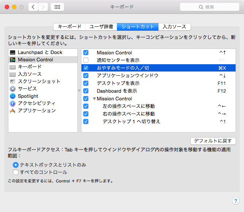Uncheck デスクトップ 1 へ切り替え checkbox
This screenshot has height=212, width=244.
pos(86,122)
